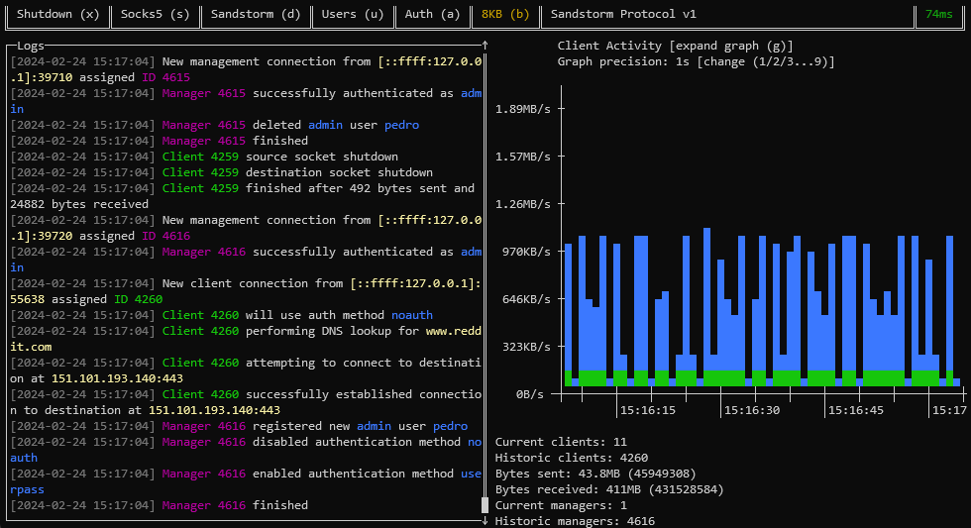Click Manager 4616 disabled authentication method log
Image resolution: width=971 pixels, height=528 pixels.
click(246, 450)
